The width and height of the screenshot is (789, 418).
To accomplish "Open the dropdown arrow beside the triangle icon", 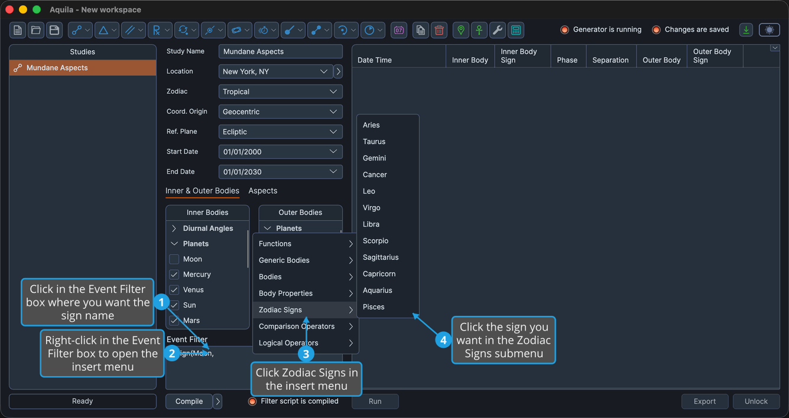I will click(115, 30).
